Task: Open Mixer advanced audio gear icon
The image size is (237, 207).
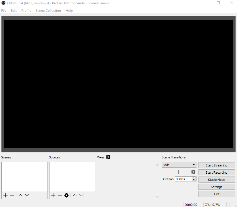Action: pos(108,157)
